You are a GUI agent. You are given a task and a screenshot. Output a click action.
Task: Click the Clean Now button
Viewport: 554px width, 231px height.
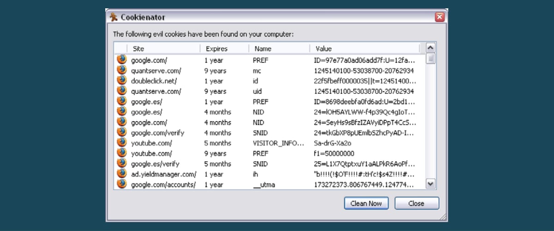(x=366, y=203)
